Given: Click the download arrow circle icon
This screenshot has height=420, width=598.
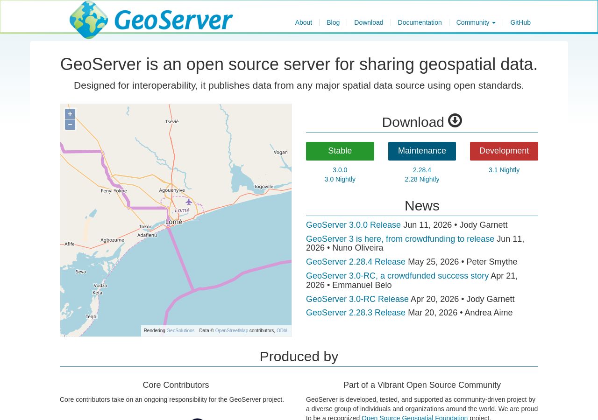Looking at the screenshot, I should tap(455, 121).
